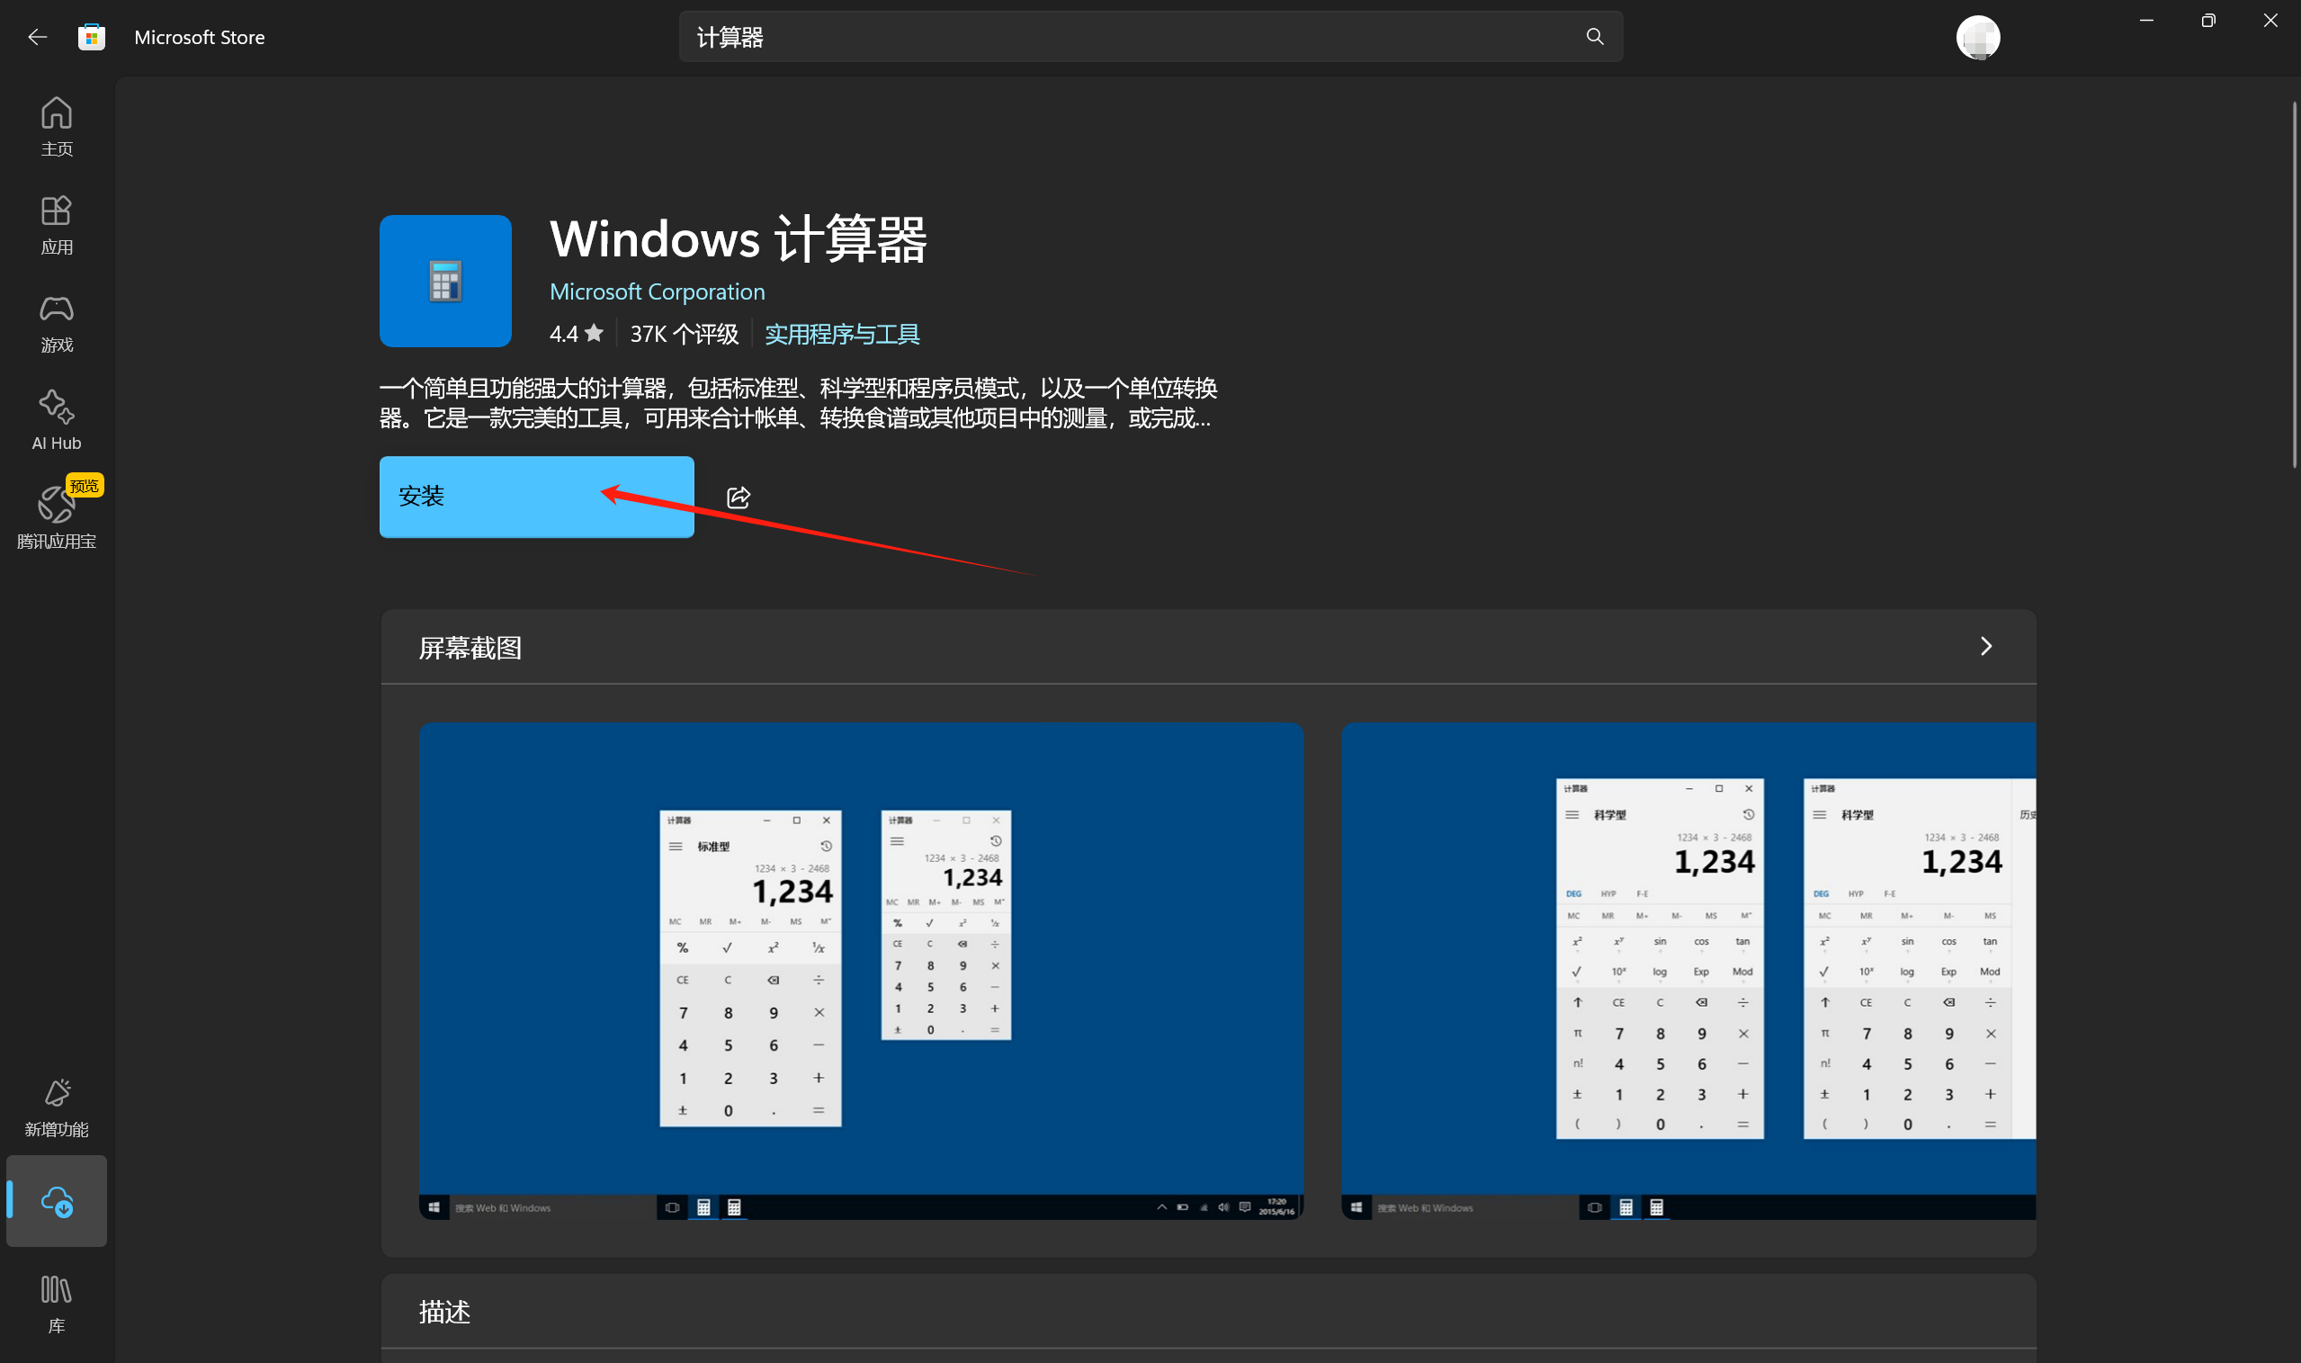The height and width of the screenshot is (1363, 2301).
Task: Open second scientific calculator screenshot thumbnail
Action: pos(1688,971)
